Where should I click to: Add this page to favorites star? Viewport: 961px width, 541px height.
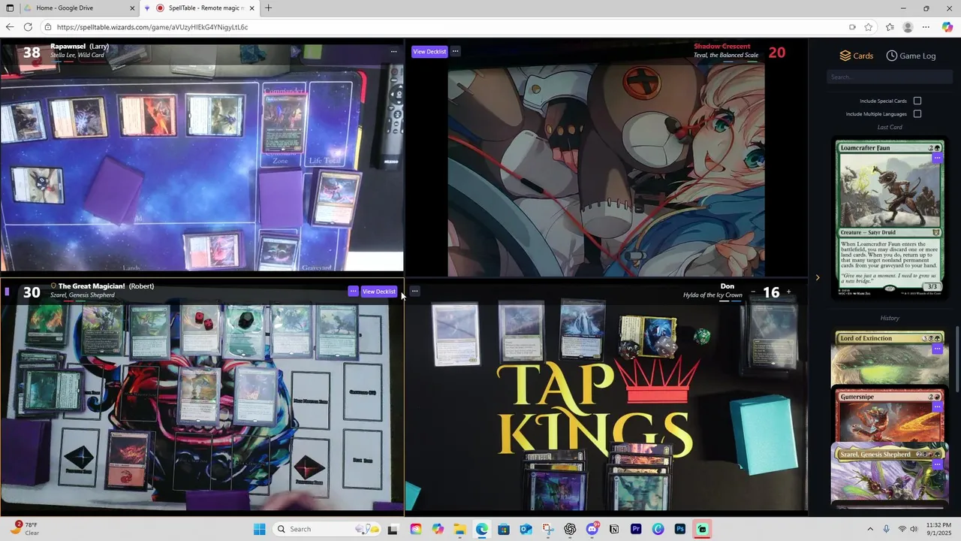[869, 27]
